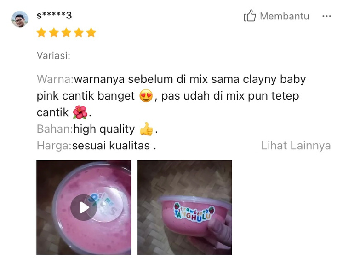Open the reviewer's profile avatar
This screenshot has width=343, height=259.
coord(20,19)
